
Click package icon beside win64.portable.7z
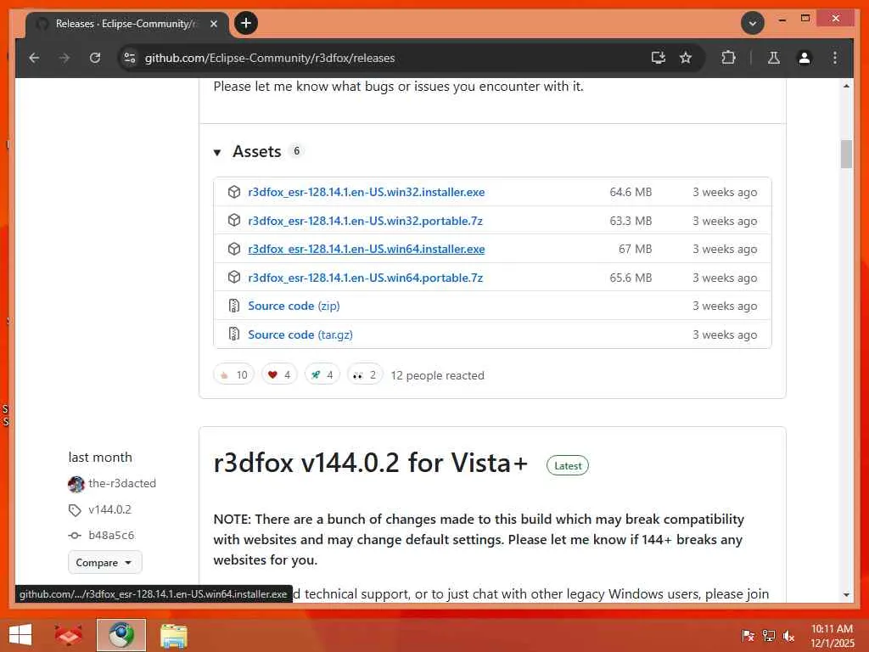[234, 278]
